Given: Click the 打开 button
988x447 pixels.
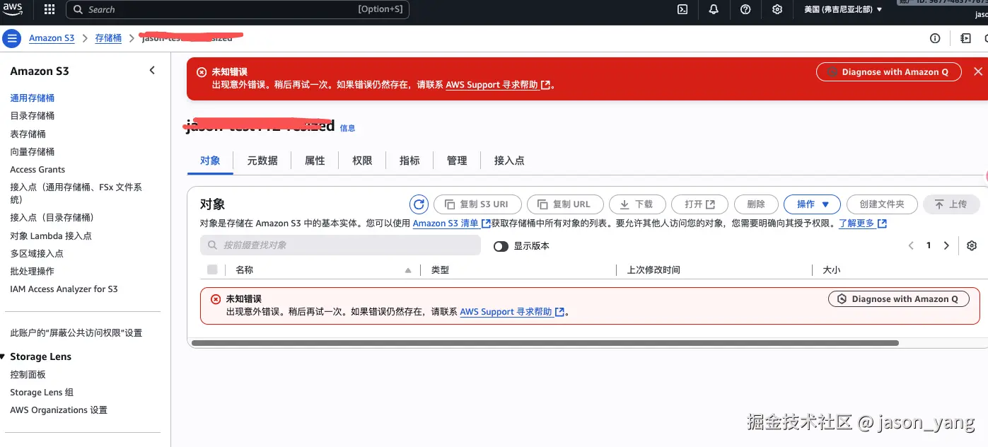Looking at the screenshot, I should pyautogui.click(x=700, y=204).
